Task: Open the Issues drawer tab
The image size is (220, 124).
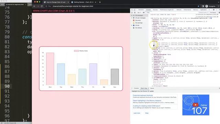Action: pos(152,88)
